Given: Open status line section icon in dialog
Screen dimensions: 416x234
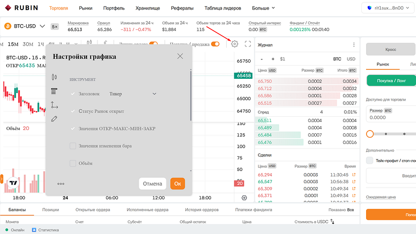Looking at the screenshot, I should pyautogui.click(x=54, y=91).
